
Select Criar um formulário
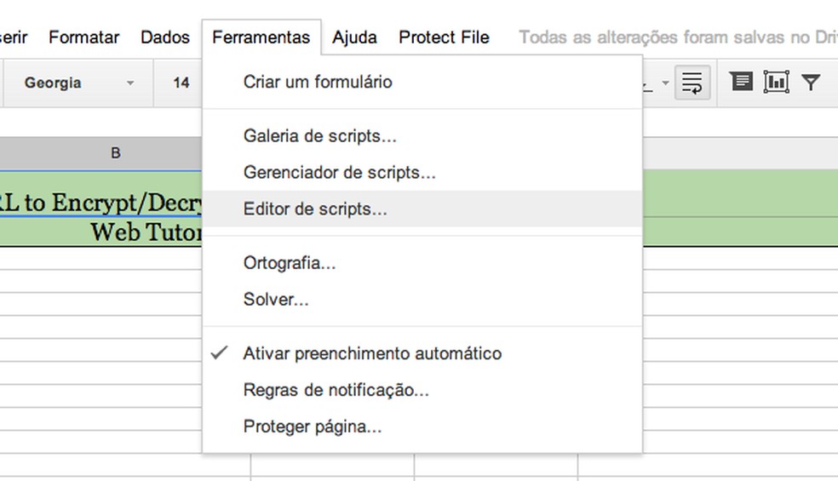click(x=318, y=83)
